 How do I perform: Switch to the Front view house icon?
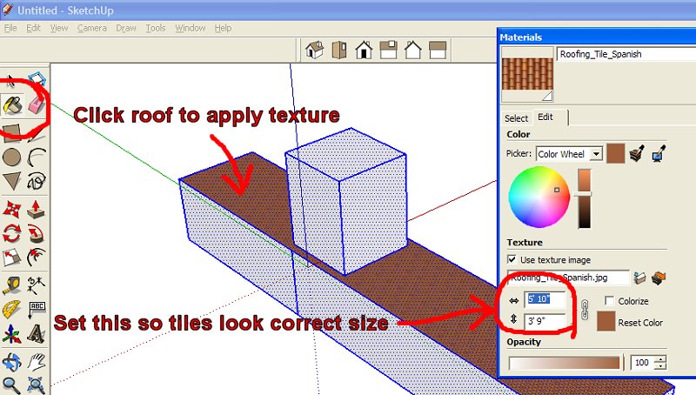click(x=364, y=50)
